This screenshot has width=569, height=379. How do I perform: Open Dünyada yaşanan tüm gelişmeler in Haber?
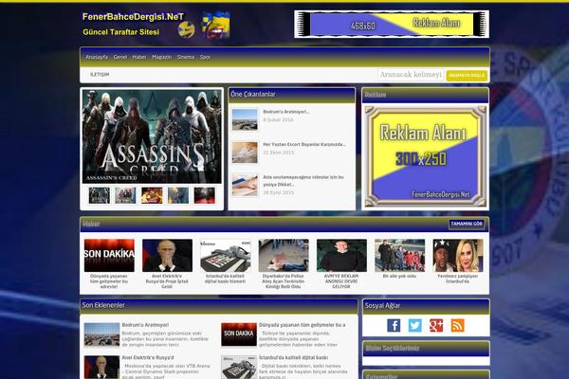(109, 281)
